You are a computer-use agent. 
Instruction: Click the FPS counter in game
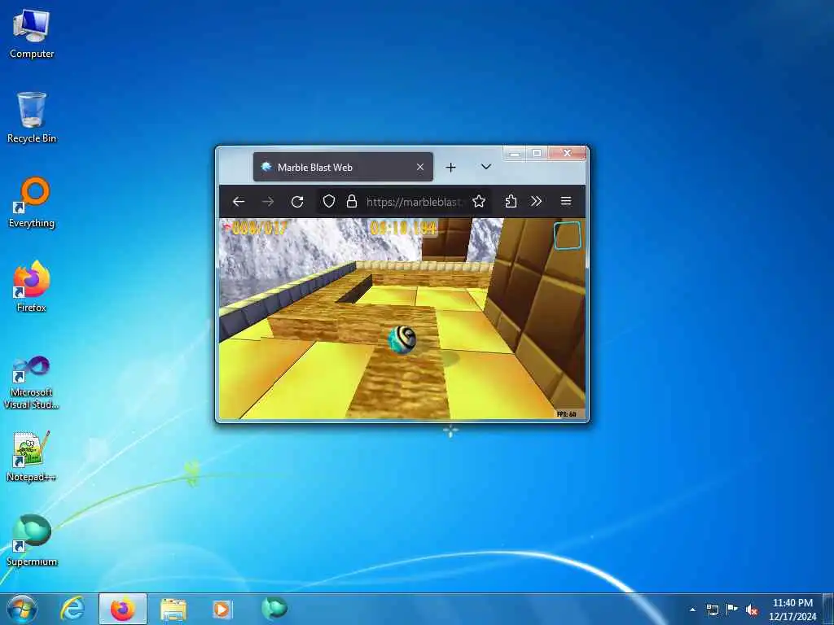pyautogui.click(x=567, y=414)
